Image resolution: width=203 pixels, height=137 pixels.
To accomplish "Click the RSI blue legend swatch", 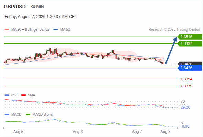I will pos(7,95).
